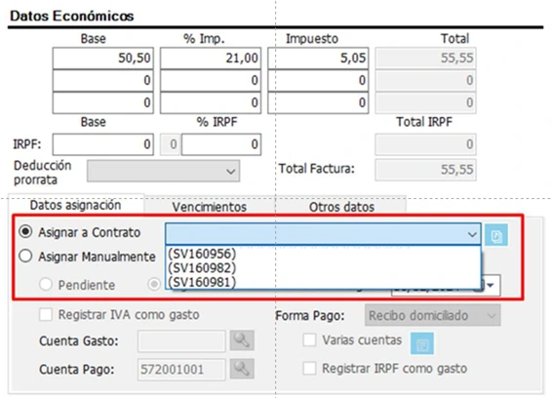
Task: Enable Registrar IRPF como gasto checkbox
Action: coord(309,369)
